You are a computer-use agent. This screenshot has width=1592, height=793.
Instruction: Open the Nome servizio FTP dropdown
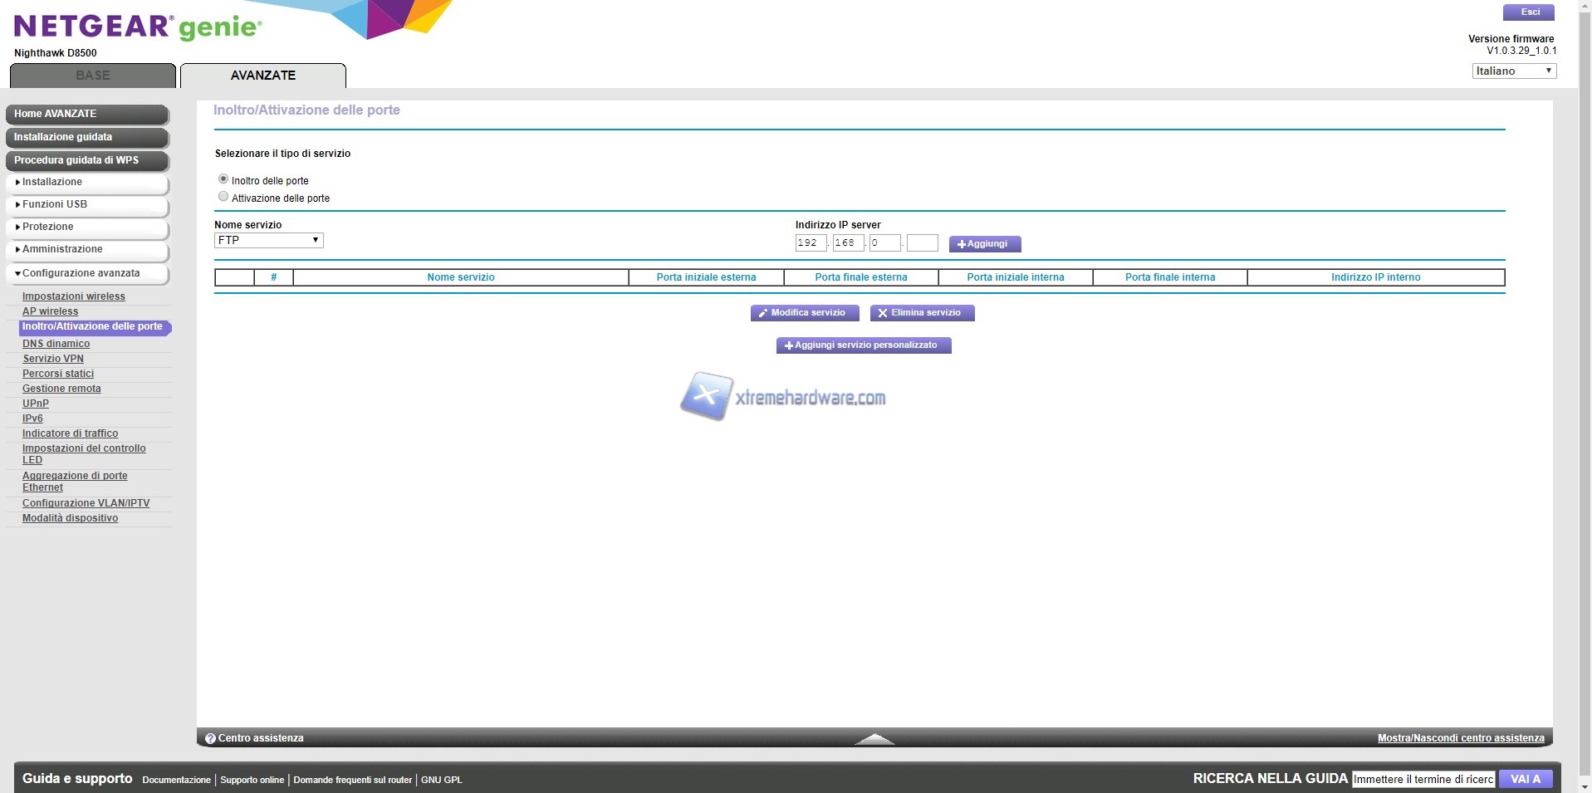coord(268,241)
